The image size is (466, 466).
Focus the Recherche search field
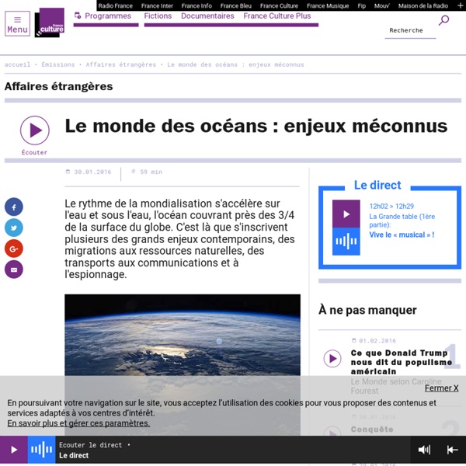tap(410, 30)
